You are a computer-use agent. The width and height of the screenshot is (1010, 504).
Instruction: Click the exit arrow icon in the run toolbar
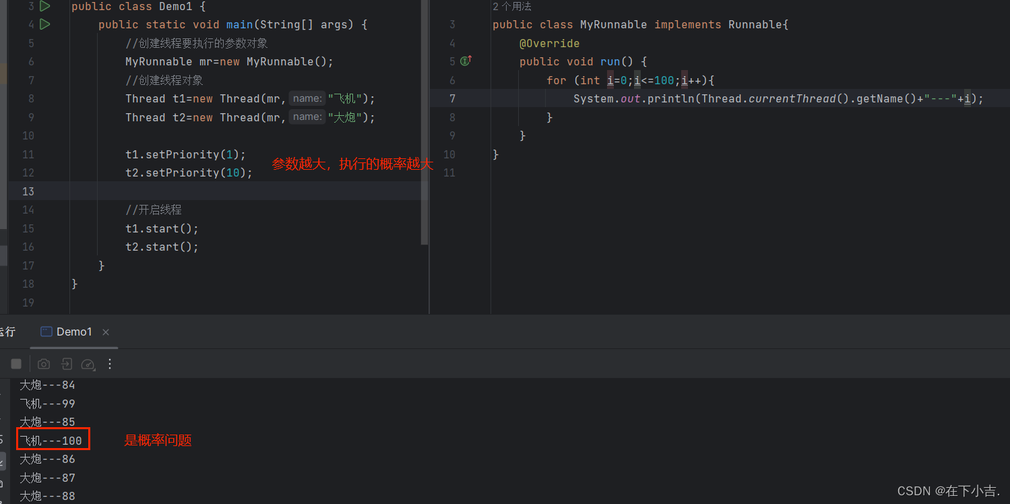coord(66,364)
